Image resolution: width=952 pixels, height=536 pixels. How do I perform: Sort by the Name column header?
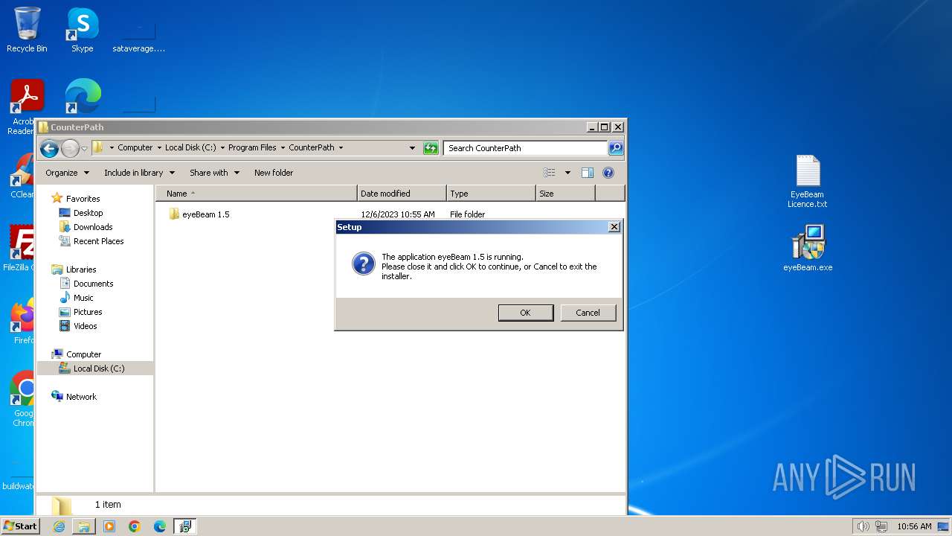[257, 194]
